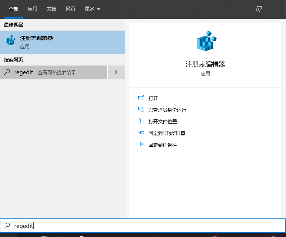Image resolution: width=286 pixels, height=237 pixels.
Task: Select 注册表编辑器 best match result
Action: tap(63, 42)
